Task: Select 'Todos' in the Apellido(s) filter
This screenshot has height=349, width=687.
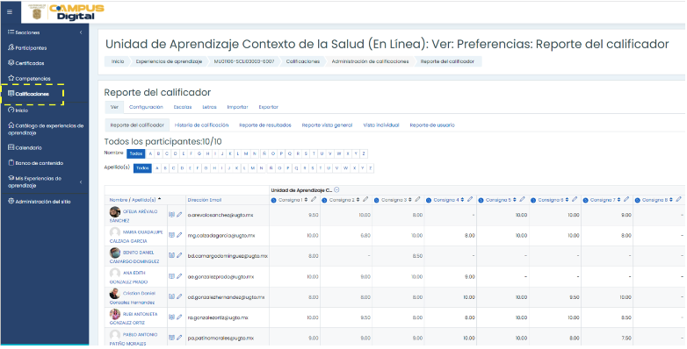Action: click(x=142, y=168)
